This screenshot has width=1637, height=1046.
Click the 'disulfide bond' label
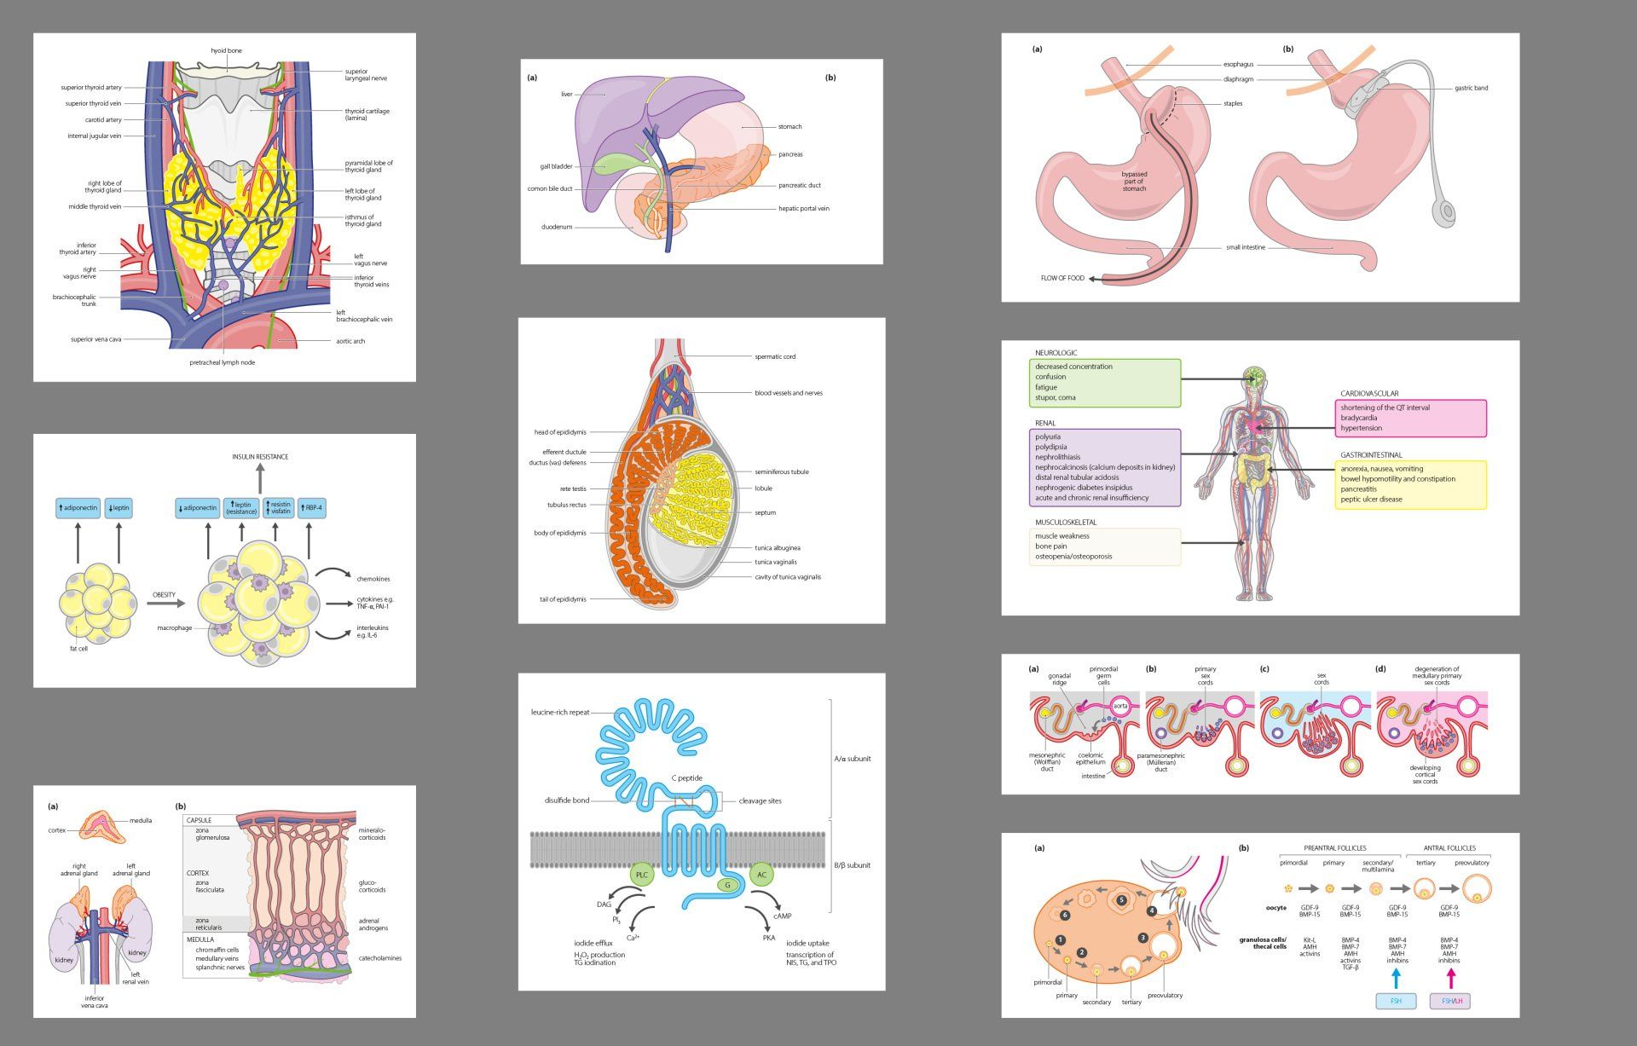coord(567,800)
